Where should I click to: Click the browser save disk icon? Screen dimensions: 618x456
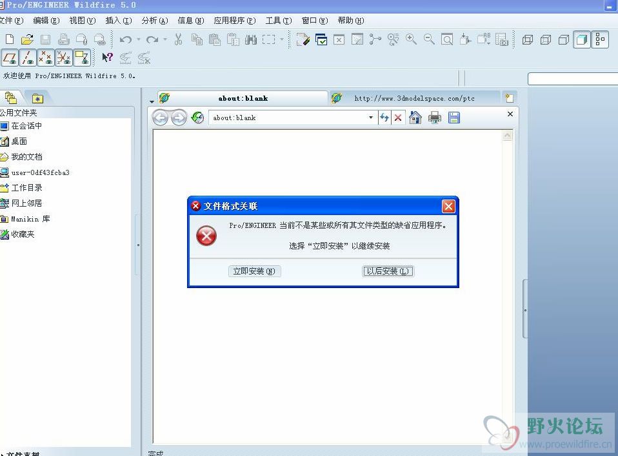point(454,118)
